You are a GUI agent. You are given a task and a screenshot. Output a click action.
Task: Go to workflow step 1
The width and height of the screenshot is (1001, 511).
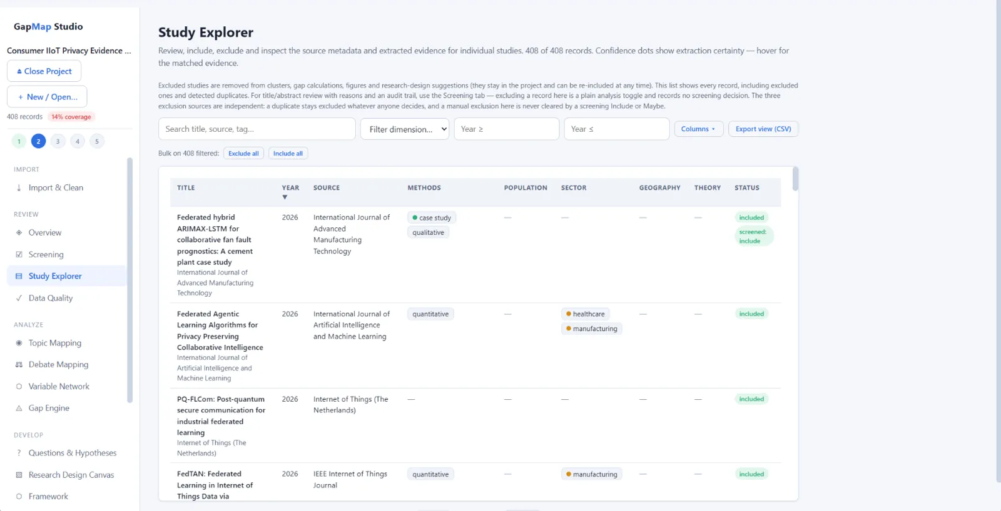19,141
